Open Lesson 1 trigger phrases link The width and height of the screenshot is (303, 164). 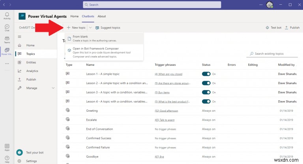click(x=168, y=74)
